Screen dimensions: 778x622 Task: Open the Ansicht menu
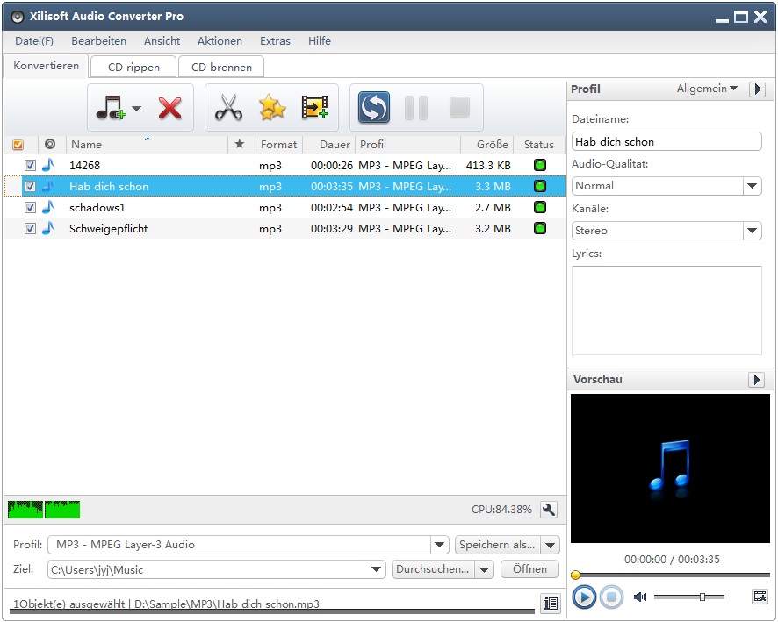point(162,41)
